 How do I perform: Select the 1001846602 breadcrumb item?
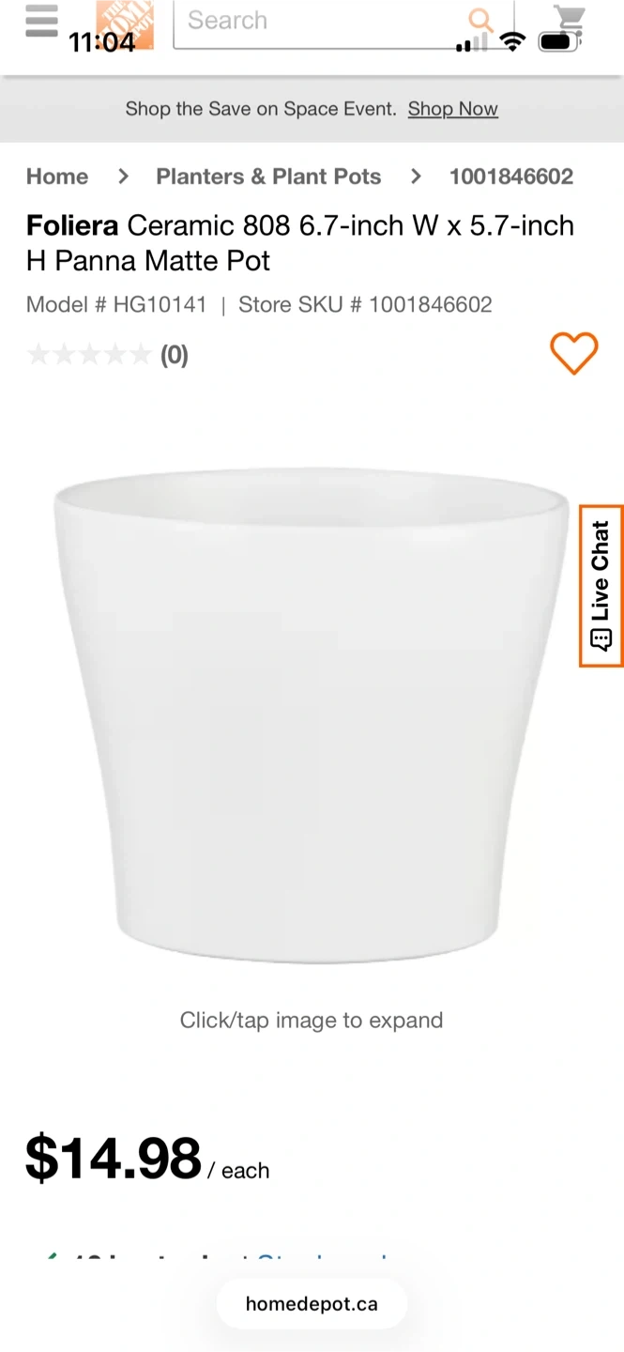pos(511,177)
